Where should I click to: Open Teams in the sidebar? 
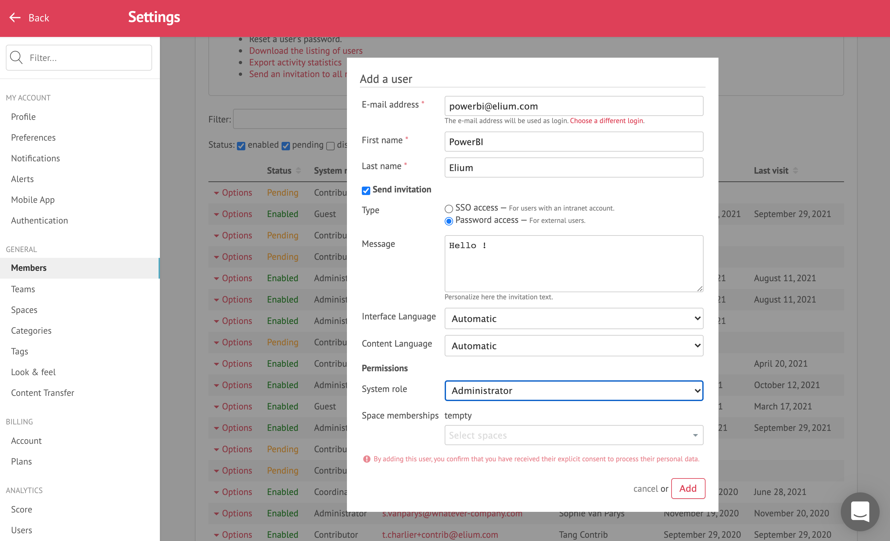23,289
